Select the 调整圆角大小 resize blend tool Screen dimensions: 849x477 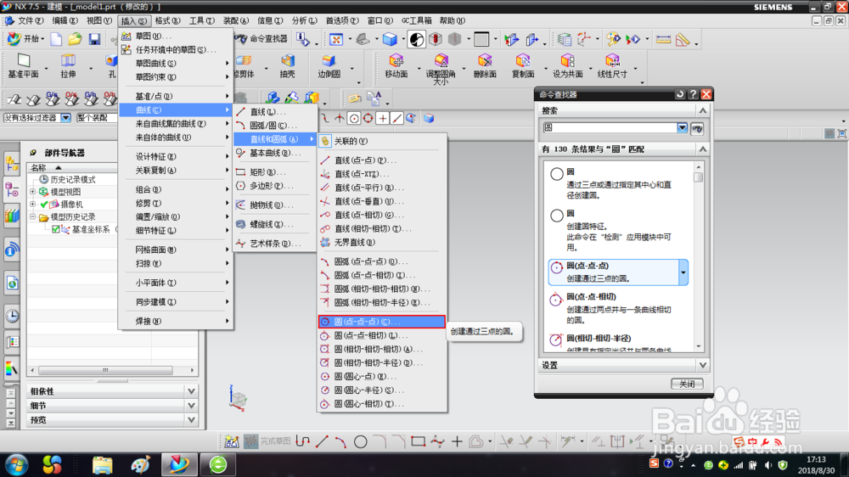coord(441,69)
